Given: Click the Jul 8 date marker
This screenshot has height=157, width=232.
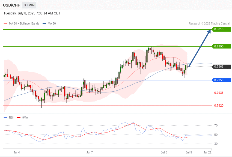Looking at the screenshot, I should [164, 152].
